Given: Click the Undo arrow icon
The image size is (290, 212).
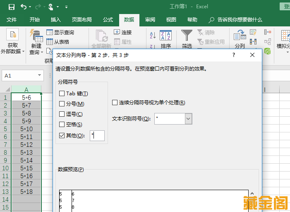Looking at the screenshot, I should [x=24, y=7].
